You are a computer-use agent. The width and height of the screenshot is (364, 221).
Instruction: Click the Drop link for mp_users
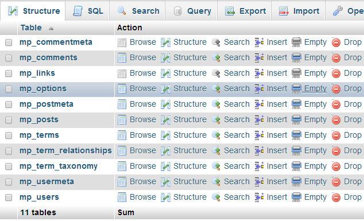pyautogui.click(x=353, y=197)
